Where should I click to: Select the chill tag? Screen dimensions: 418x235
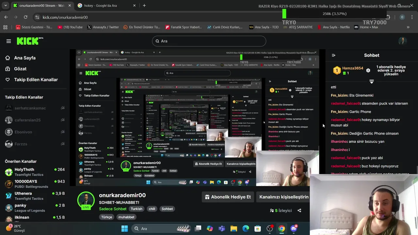point(152,209)
